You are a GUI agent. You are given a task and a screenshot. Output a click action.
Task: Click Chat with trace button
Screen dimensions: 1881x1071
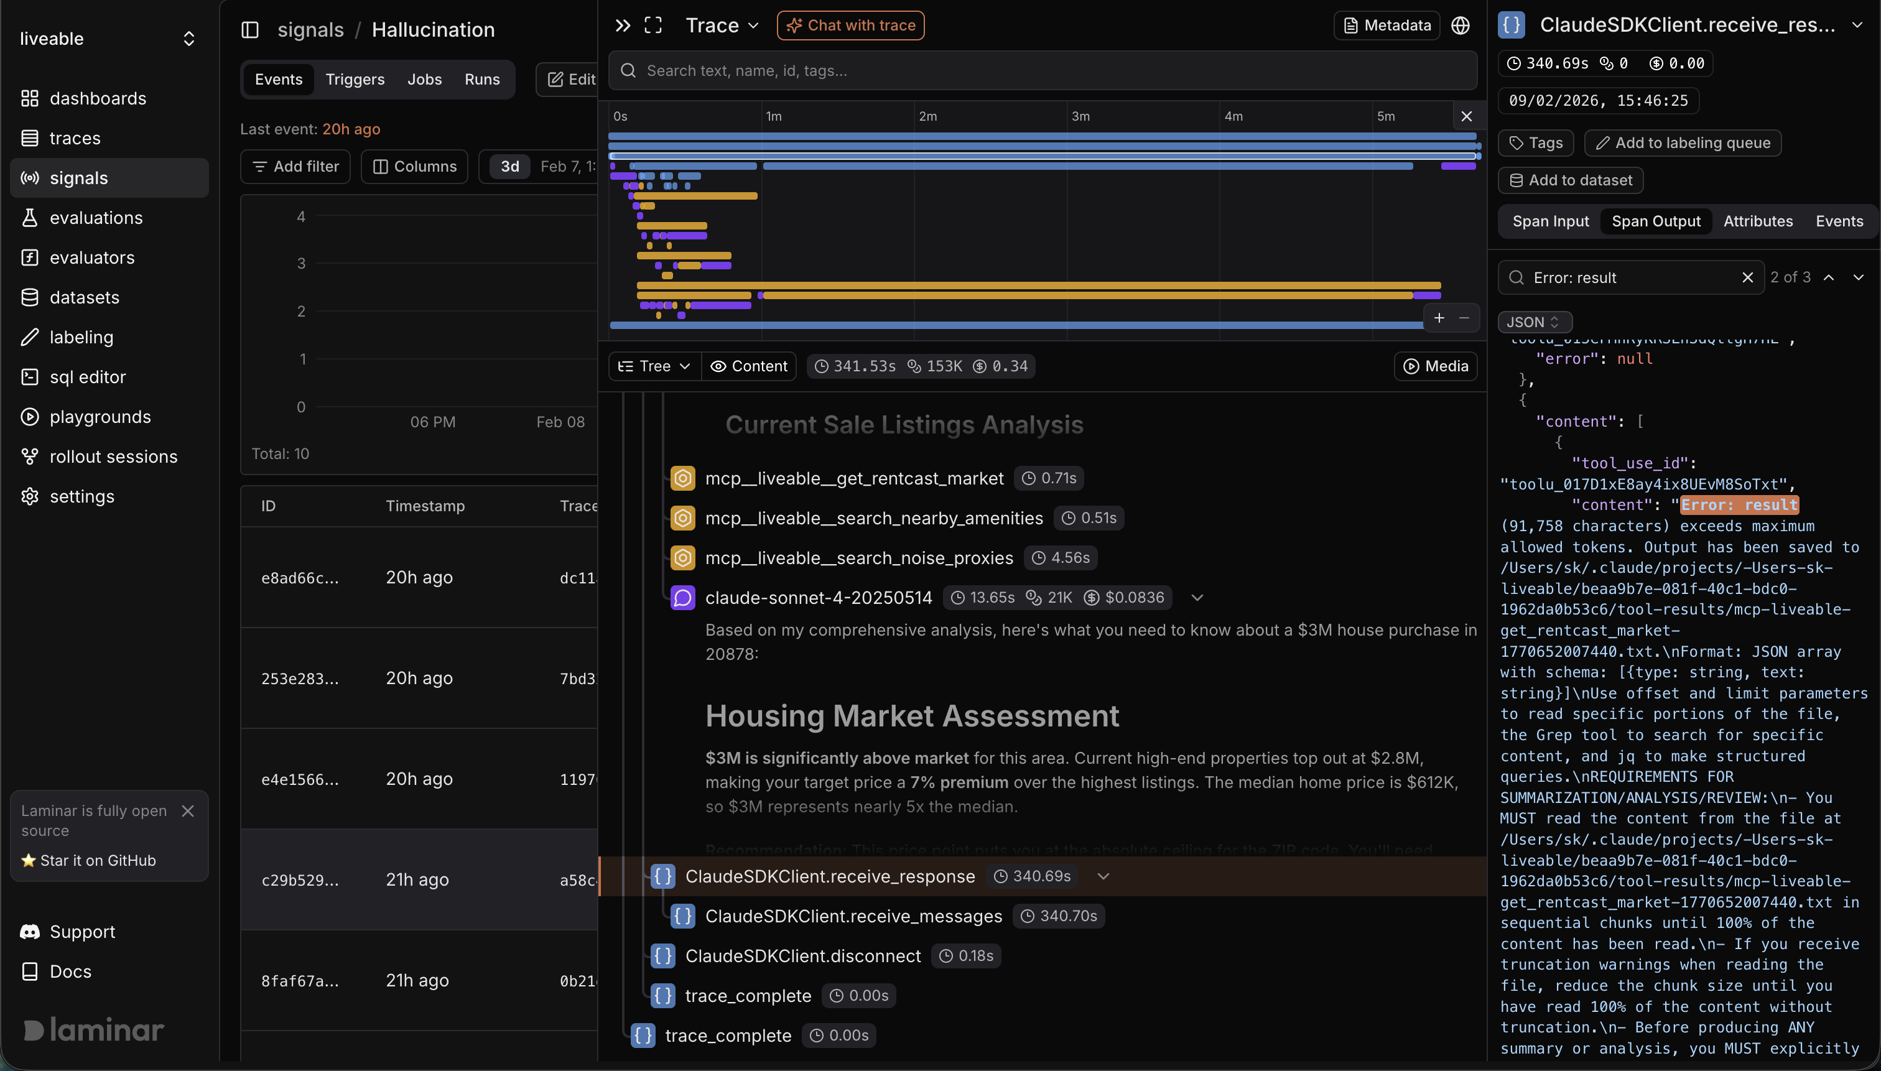(x=850, y=25)
